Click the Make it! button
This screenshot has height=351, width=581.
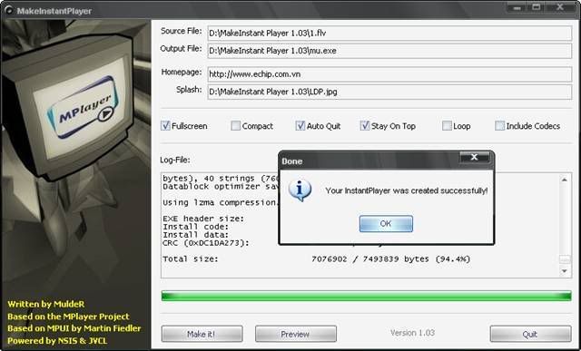pyautogui.click(x=202, y=334)
